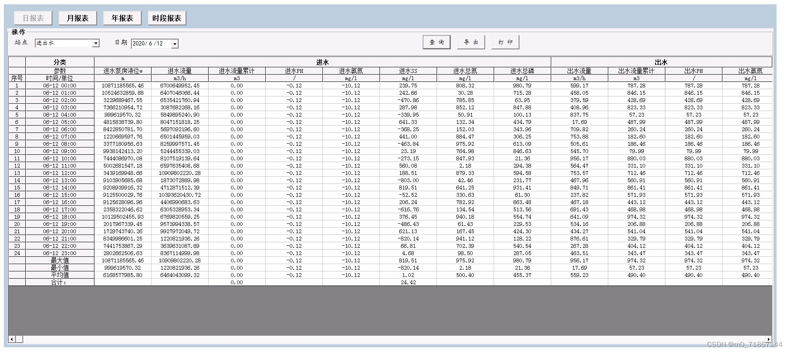Image resolution: width=789 pixels, height=352 pixels.
Task: Select the 进水总磷 column header
Action: [x=522, y=71]
